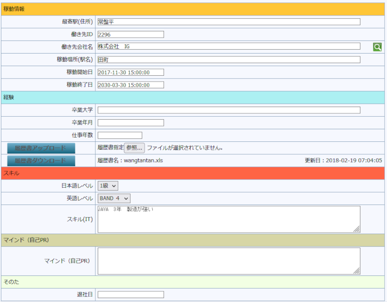Click the 稼動開始日 date field
387x302 pixels.
pos(131,72)
